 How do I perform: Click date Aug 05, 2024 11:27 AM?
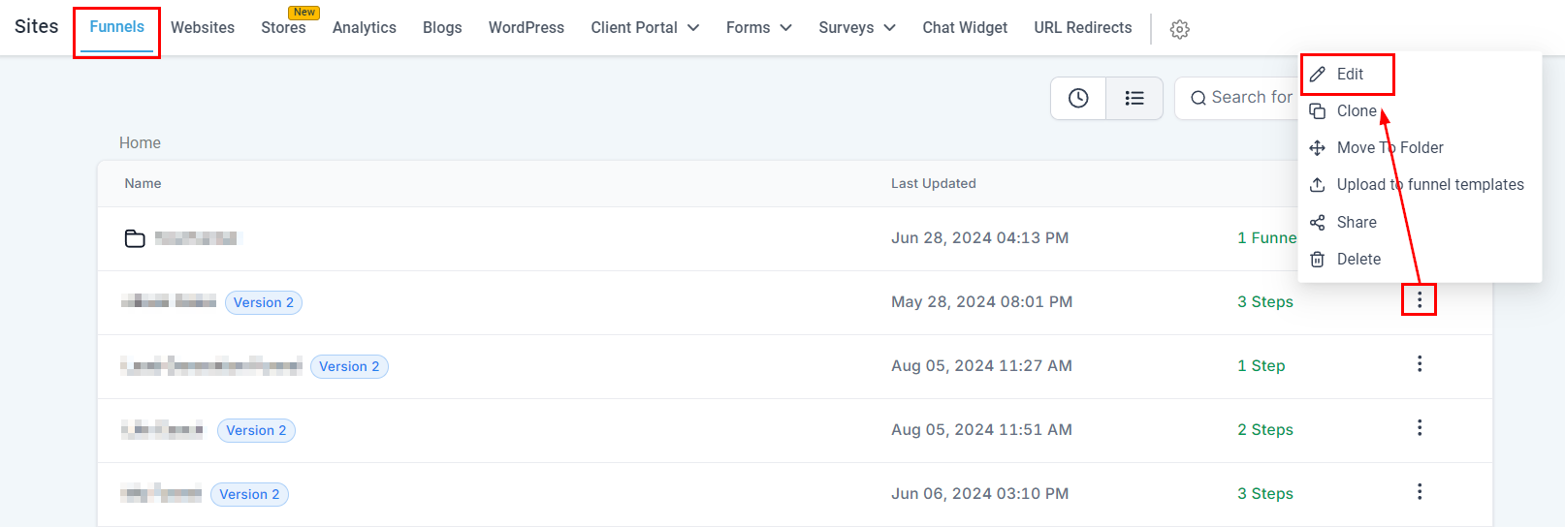click(x=982, y=366)
